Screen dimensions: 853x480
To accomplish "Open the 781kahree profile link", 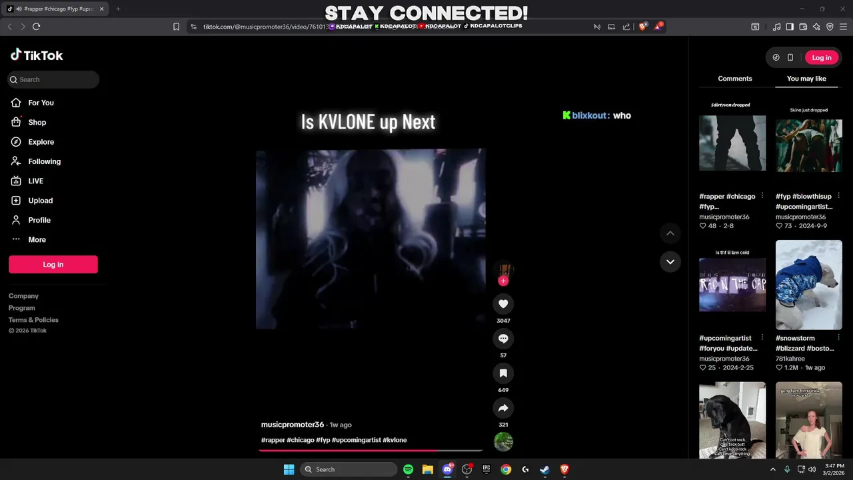I will (x=790, y=359).
